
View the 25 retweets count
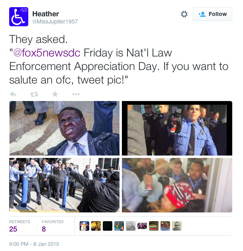13,229
